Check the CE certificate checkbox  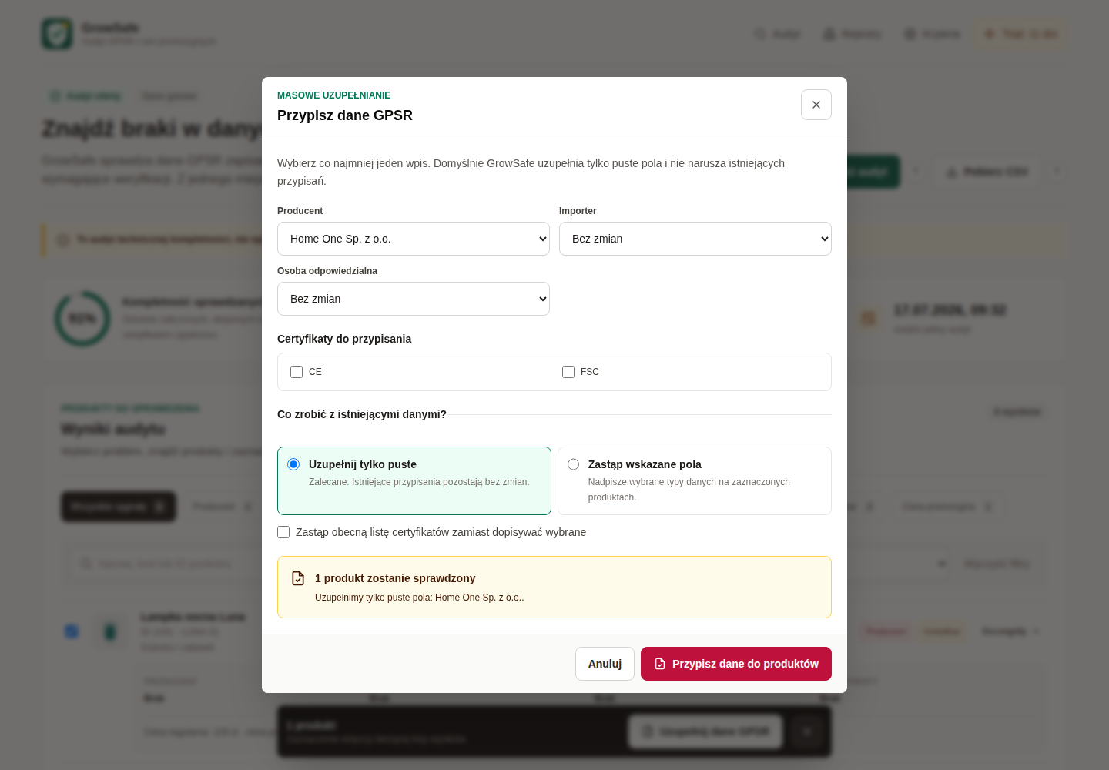[x=297, y=372]
